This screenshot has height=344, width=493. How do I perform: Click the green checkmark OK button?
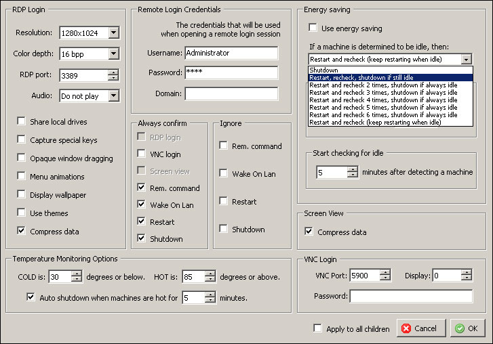pos(468,328)
